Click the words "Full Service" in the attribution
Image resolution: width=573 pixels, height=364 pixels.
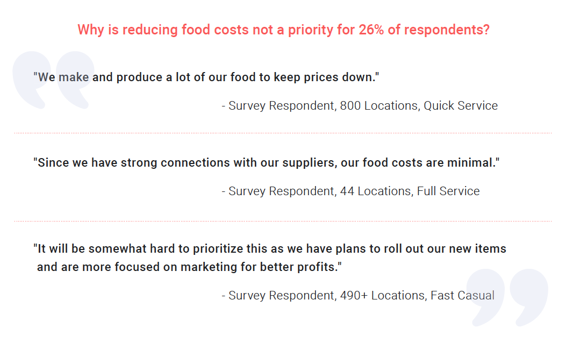coord(448,191)
